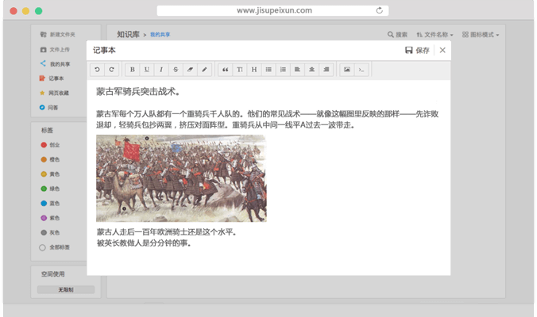Click the line 被英长教做人是分分钟的事

[144, 243]
